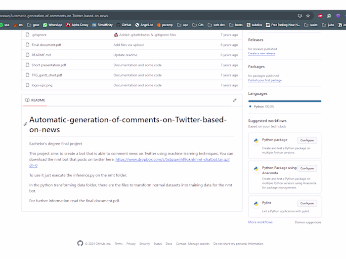Configure the Python package workflow

[x=307, y=140]
